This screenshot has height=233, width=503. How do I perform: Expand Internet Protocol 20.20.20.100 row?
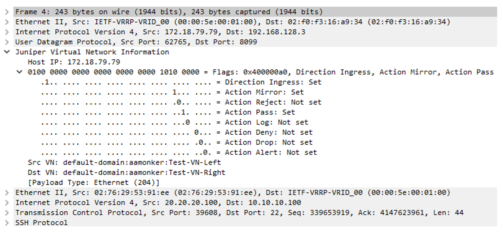(x=7, y=202)
